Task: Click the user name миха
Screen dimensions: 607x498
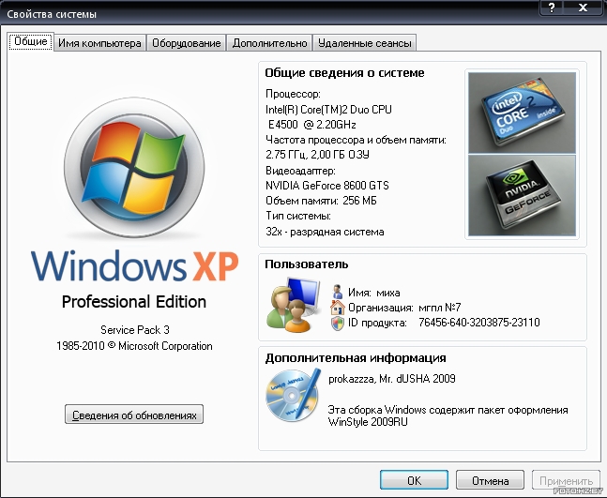Action: click(x=388, y=293)
